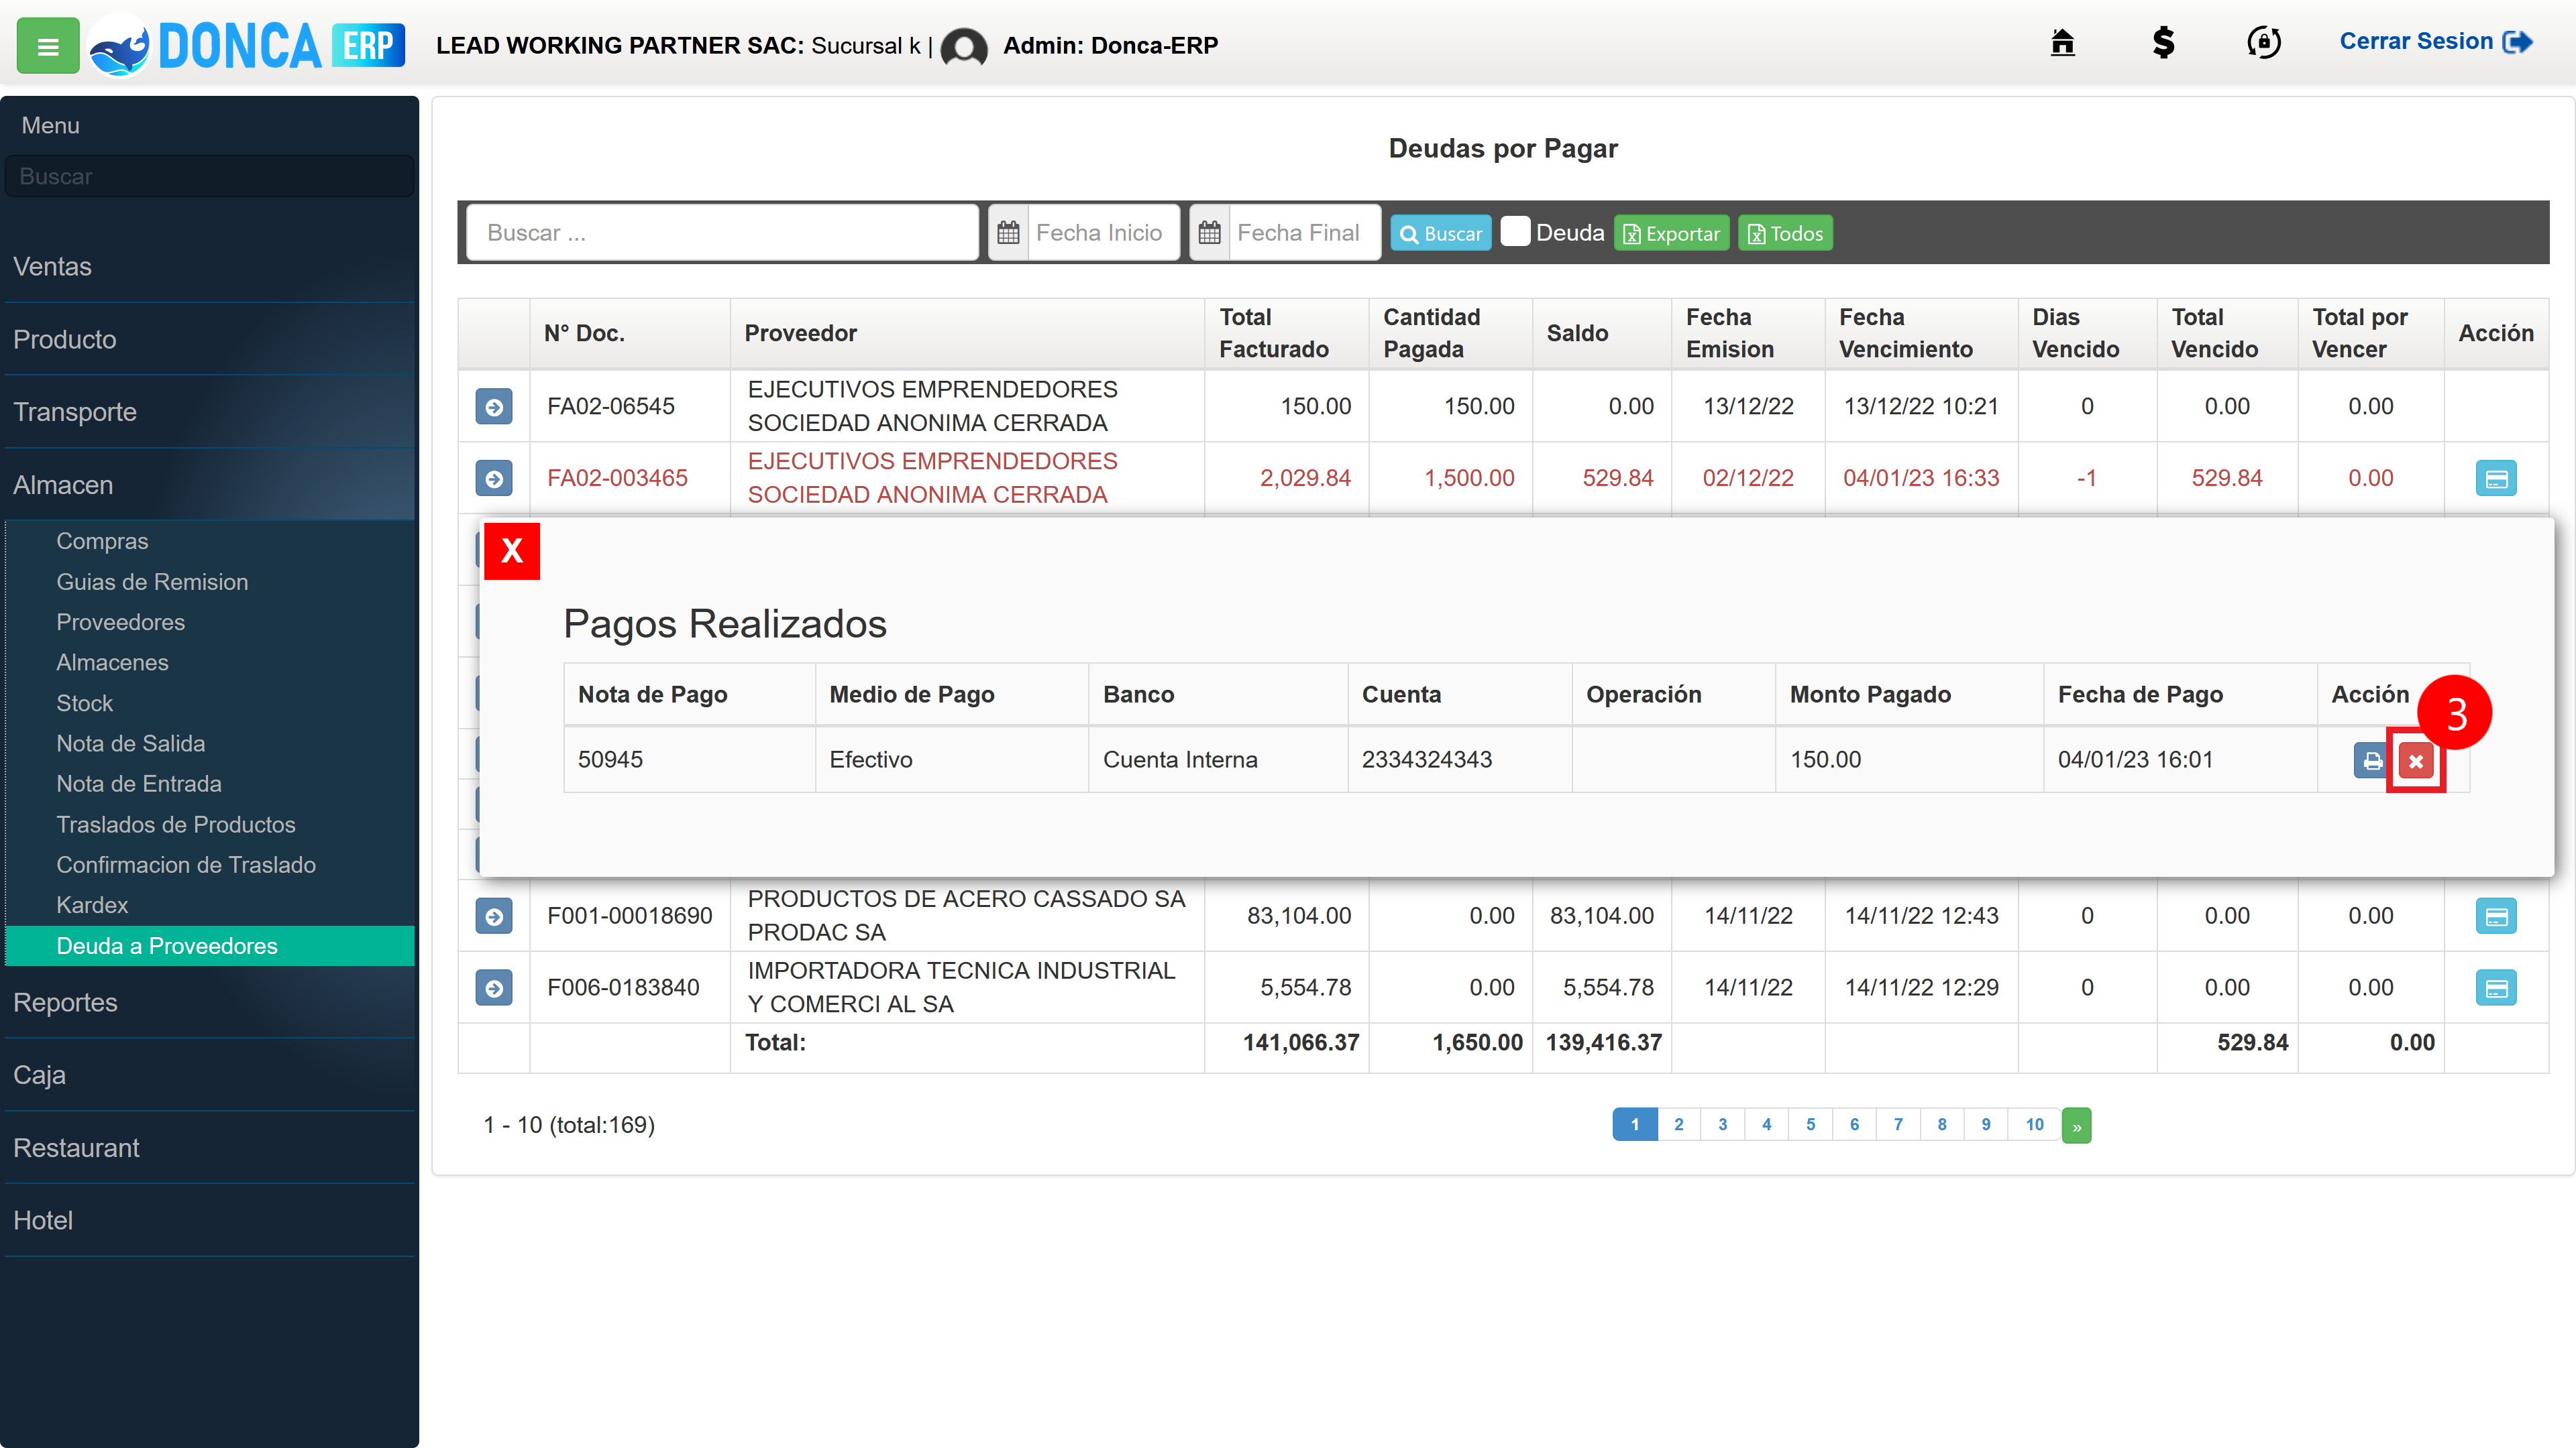Image resolution: width=2576 pixels, height=1448 pixels.
Task: Expand the Ventas menu
Action: (x=209, y=267)
